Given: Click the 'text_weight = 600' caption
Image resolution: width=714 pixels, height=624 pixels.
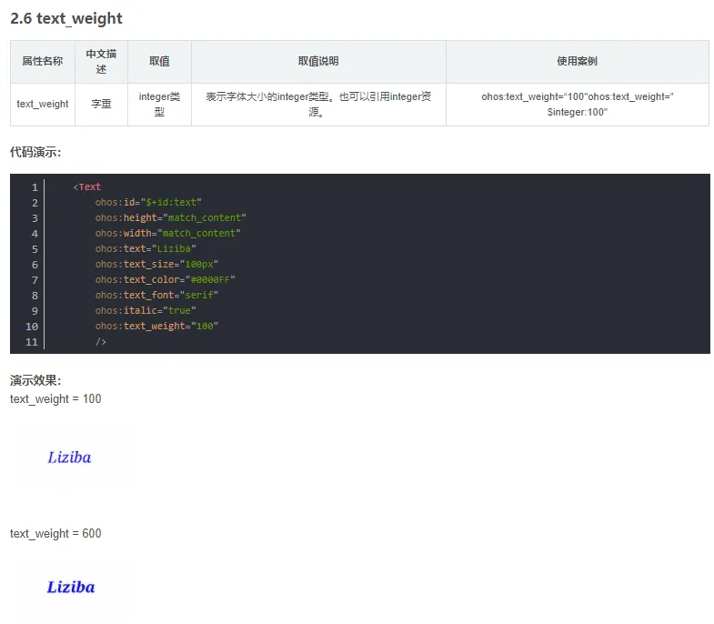Looking at the screenshot, I should pos(55,533).
